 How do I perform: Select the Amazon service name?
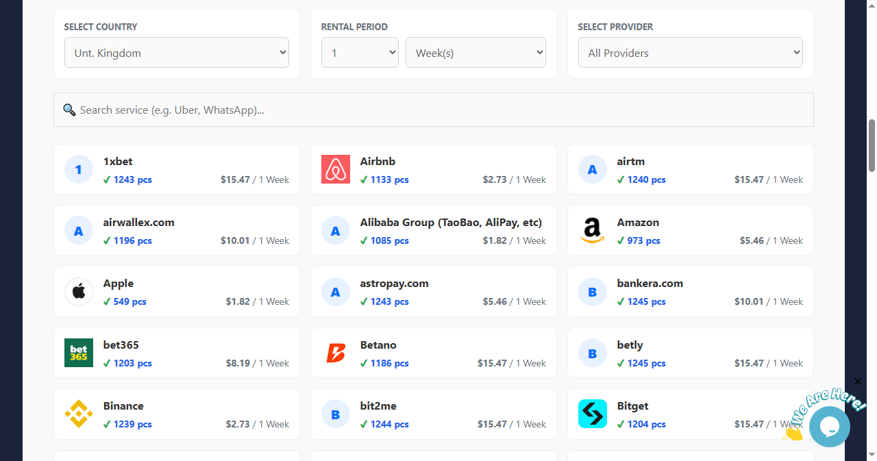click(x=638, y=223)
